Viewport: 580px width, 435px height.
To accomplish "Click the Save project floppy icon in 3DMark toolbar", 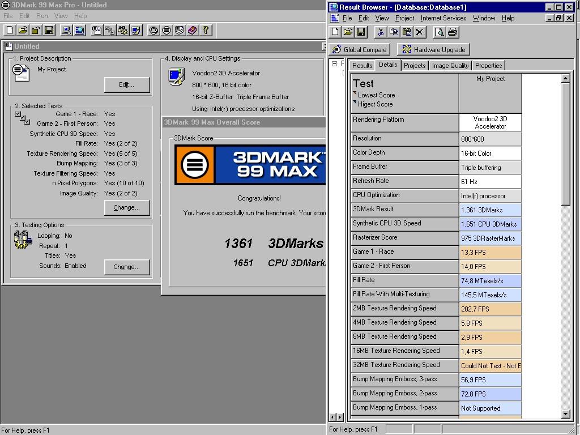I will 49,31.
